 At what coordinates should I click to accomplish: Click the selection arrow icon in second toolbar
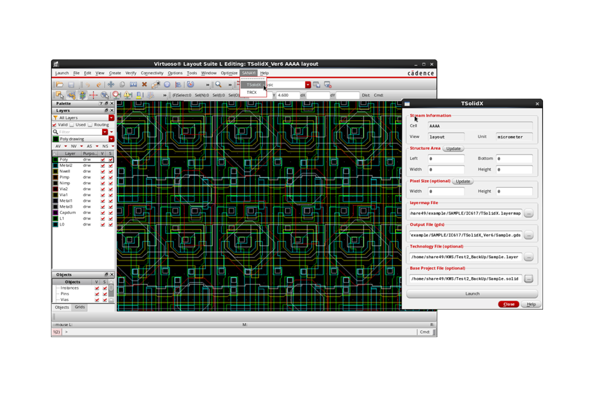click(x=59, y=95)
